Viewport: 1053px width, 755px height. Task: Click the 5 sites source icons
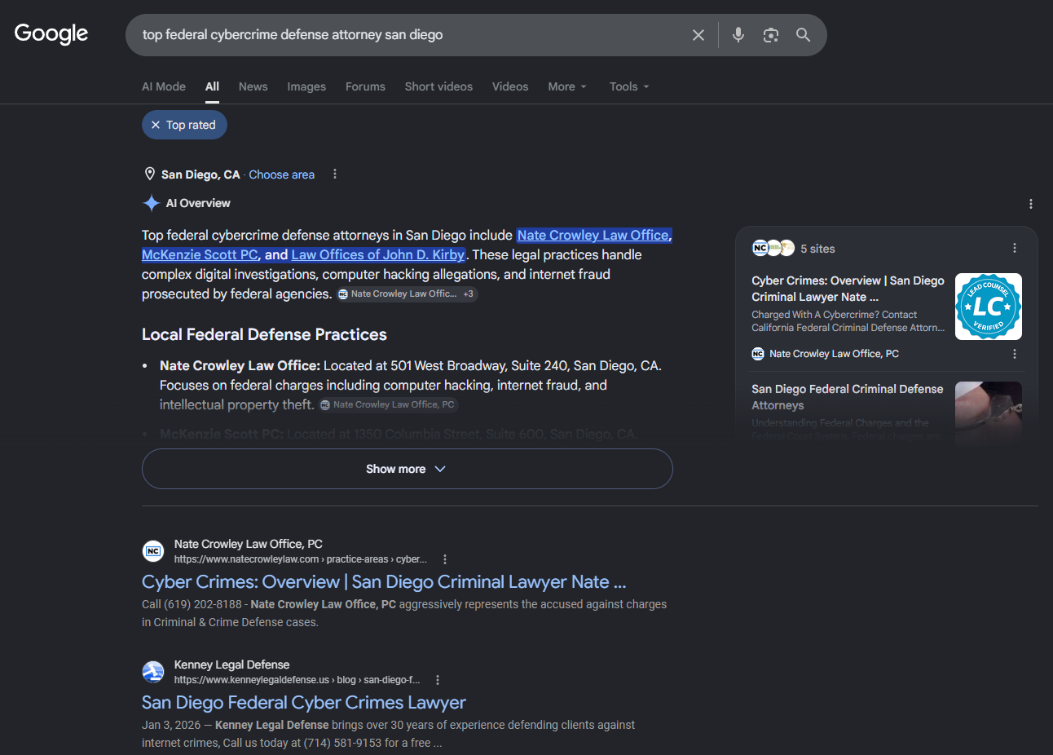tap(773, 248)
